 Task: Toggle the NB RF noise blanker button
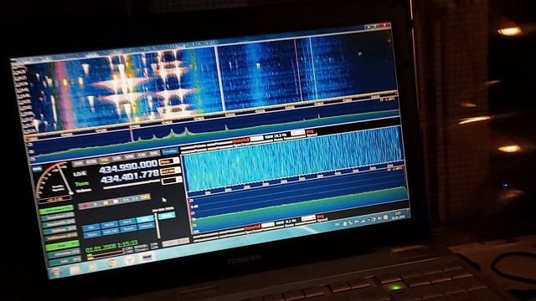tap(110, 225)
